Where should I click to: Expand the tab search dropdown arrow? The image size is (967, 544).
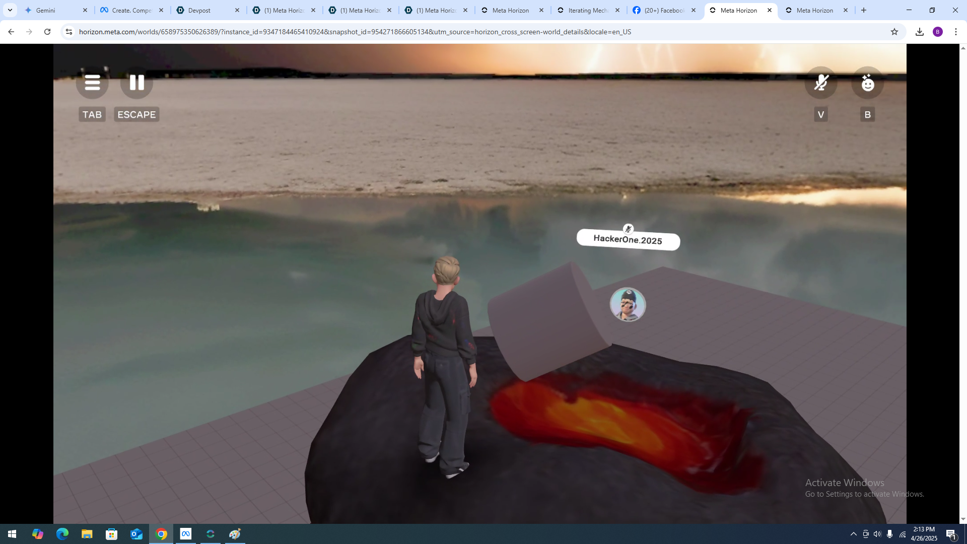[10, 10]
